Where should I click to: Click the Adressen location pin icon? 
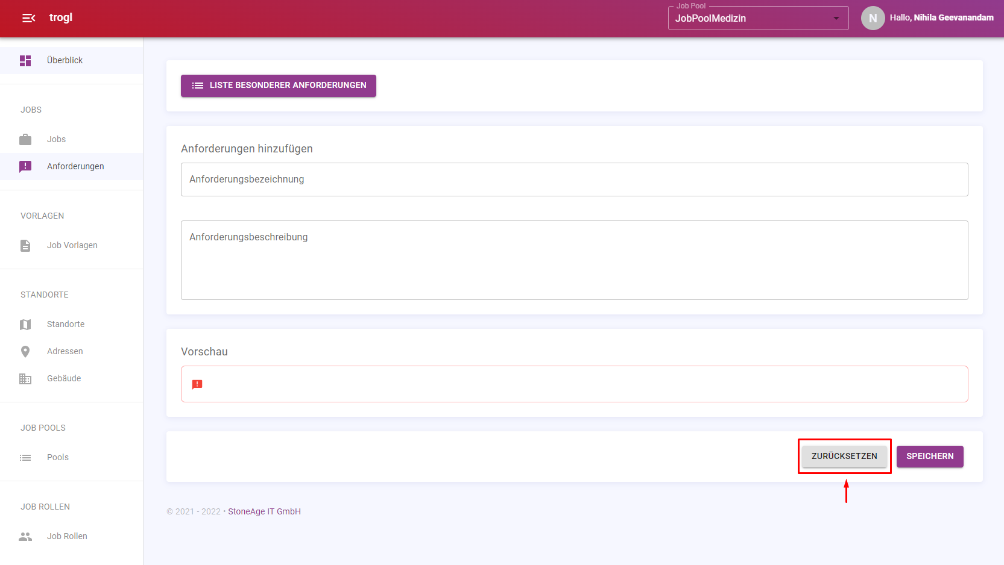(x=25, y=352)
